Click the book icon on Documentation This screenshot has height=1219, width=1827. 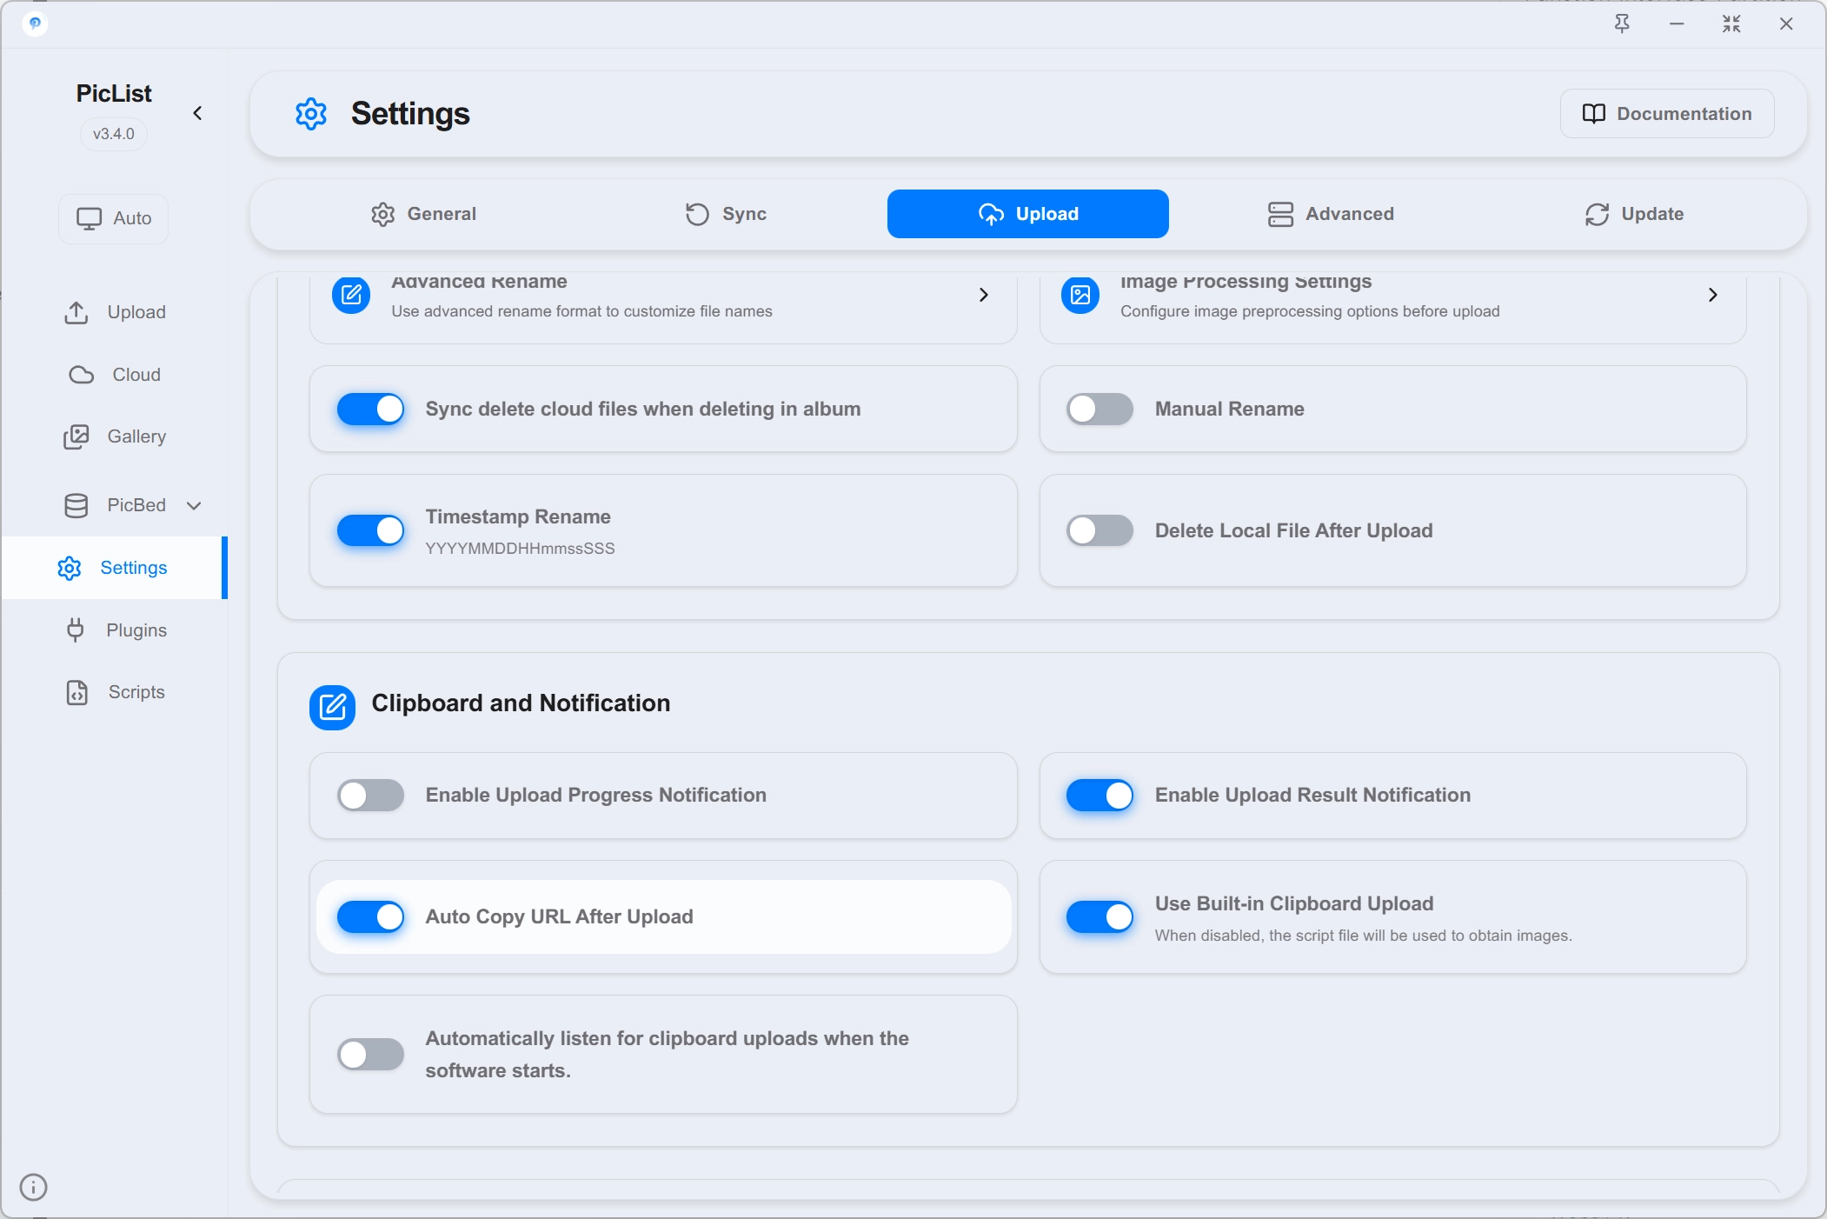click(x=1594, y=114)
